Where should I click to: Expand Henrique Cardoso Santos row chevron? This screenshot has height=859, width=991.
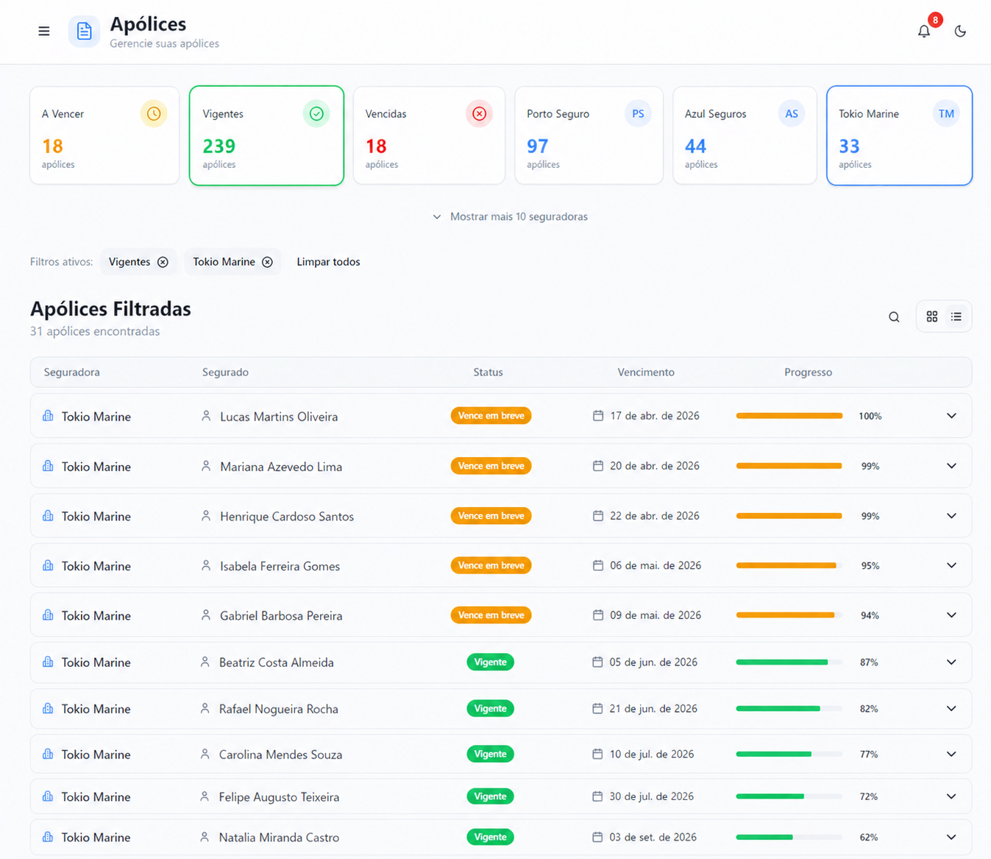pos(951,516)
